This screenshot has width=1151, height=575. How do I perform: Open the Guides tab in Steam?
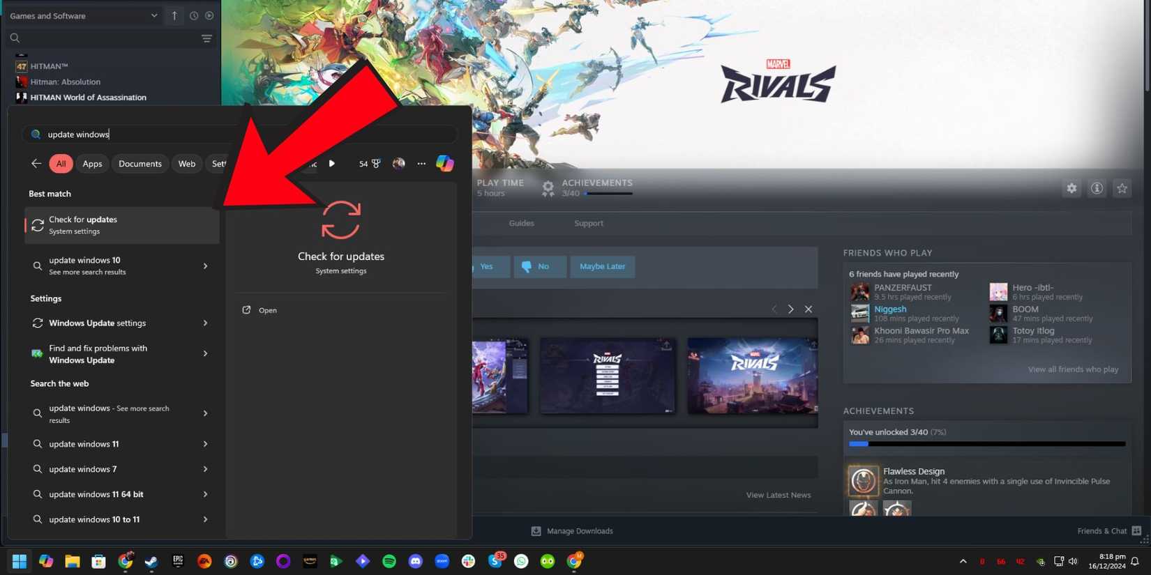point(521,223)
